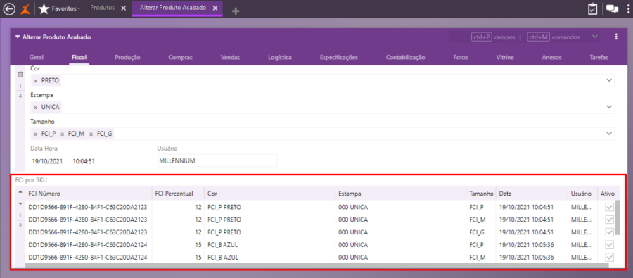Select the FCI_B AZUL row with size FCI_P
The height and width of the screenshot is (278, 633).
[x=320, y=245]
